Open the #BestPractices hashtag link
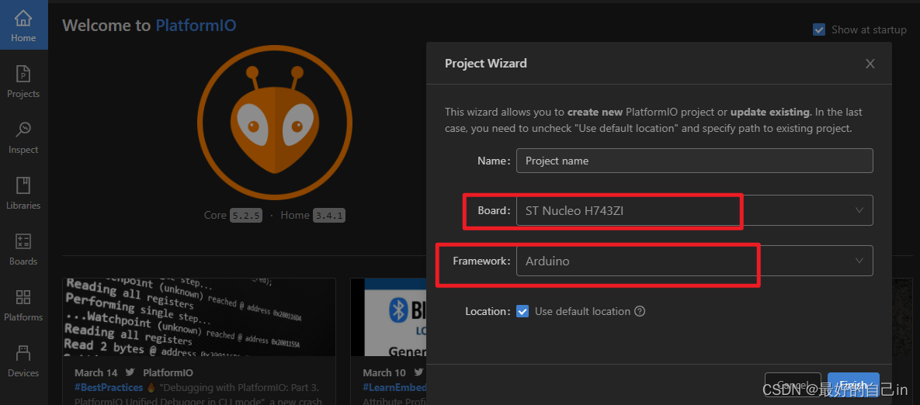The height and width of the screenshot is (405, 920). click(x=109, y=387)
